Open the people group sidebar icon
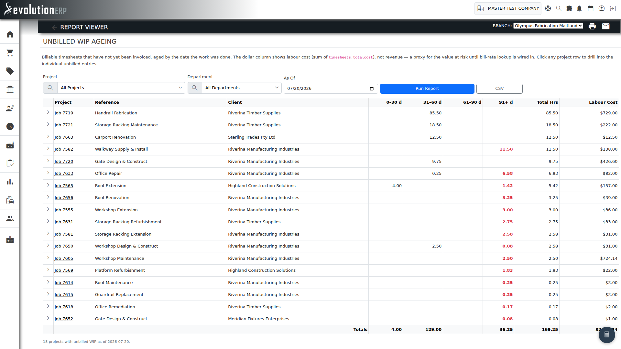 pos(10,218)
